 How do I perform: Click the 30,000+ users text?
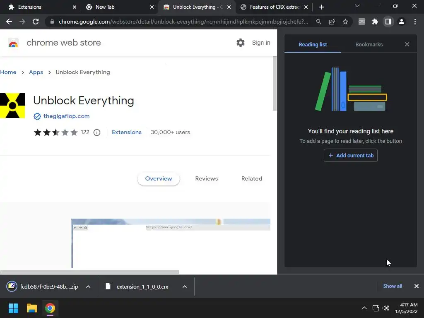(170, 132)
